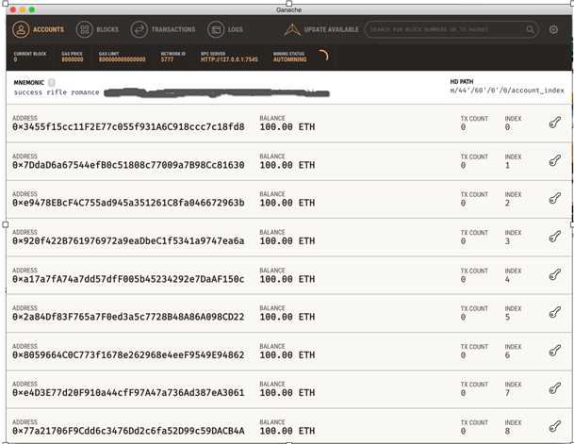Viewport: 574px width, 444px height.
Task: Show private key for index 0 account
Action: pos(555,123)
